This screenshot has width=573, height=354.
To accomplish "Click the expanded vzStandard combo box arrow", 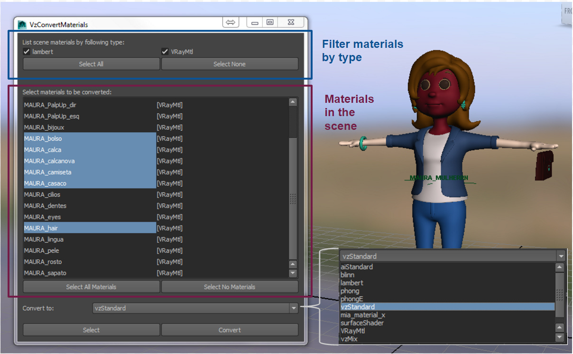I will point(561,256).
